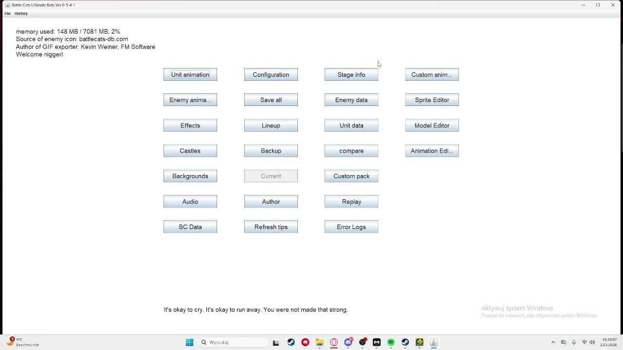Screen dimensions: 623x350
Task: Click the Animation Edi... button
Action: [x=432, y=151]
